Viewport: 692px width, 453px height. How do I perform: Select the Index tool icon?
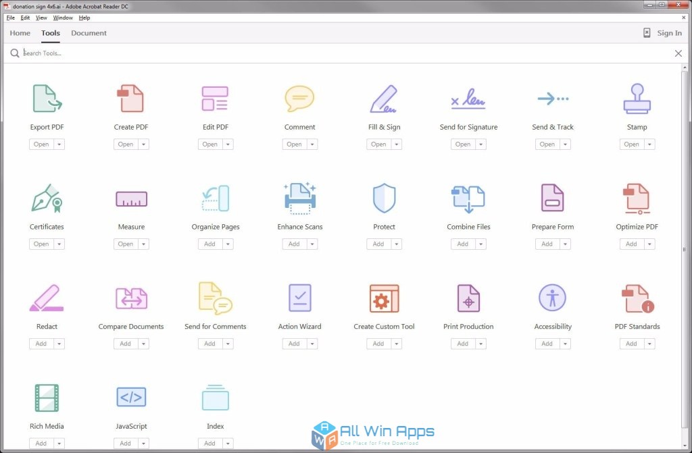(x=216, y=398)
